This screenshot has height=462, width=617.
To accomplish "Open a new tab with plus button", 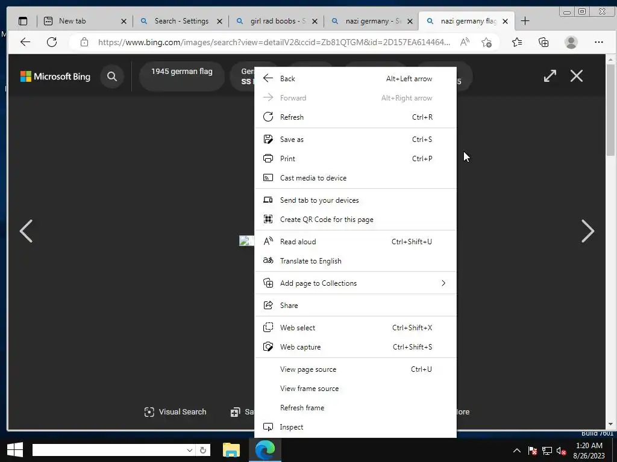I will 525,21.
